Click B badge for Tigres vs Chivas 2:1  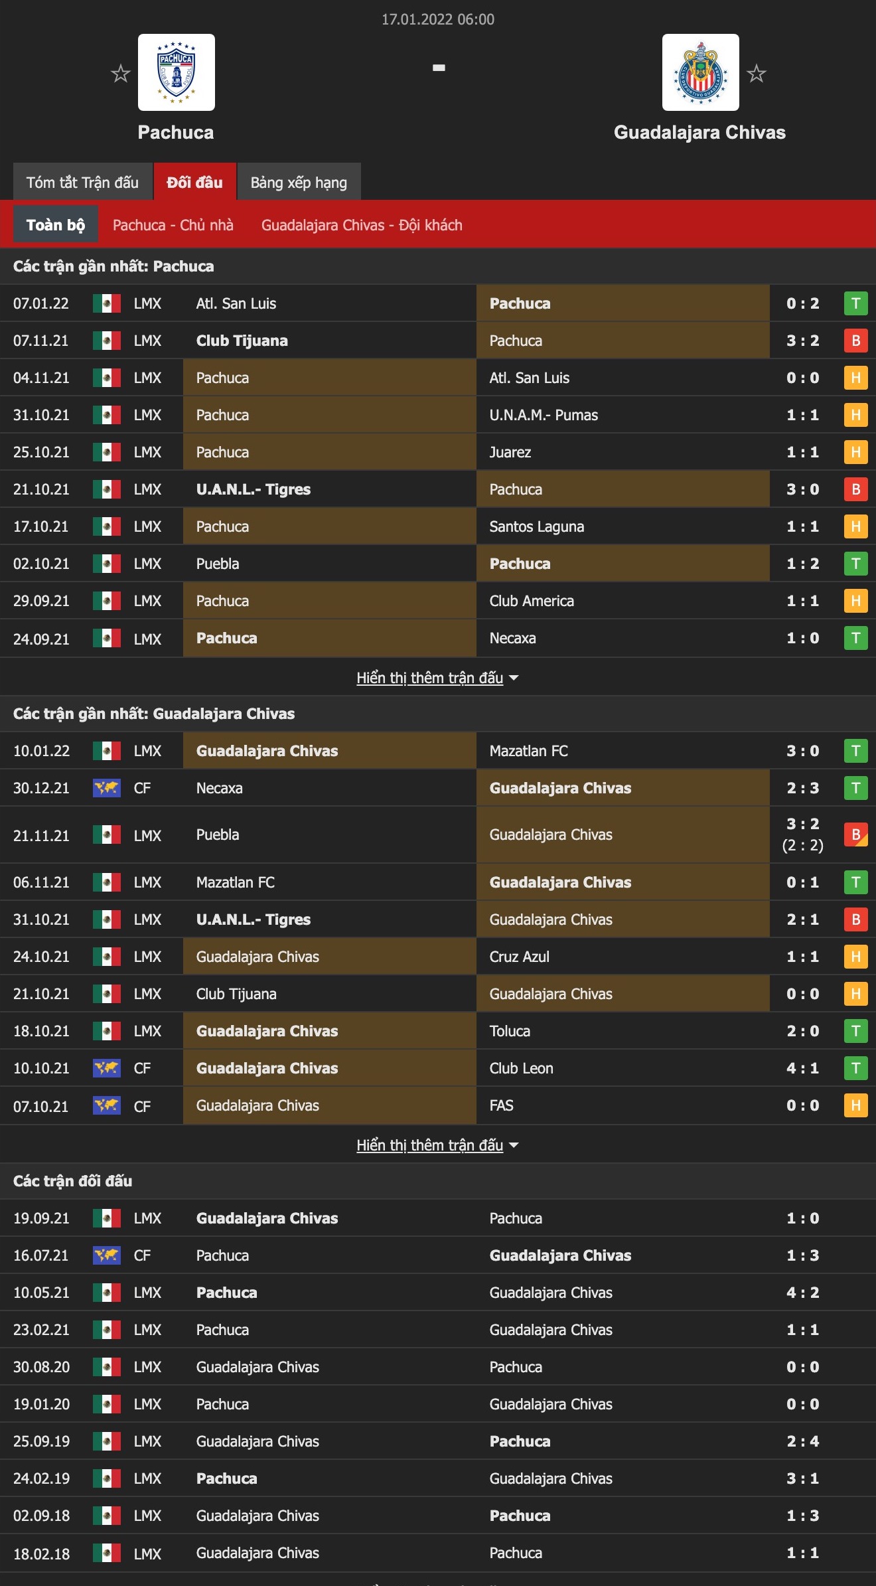tap(856, 919)
